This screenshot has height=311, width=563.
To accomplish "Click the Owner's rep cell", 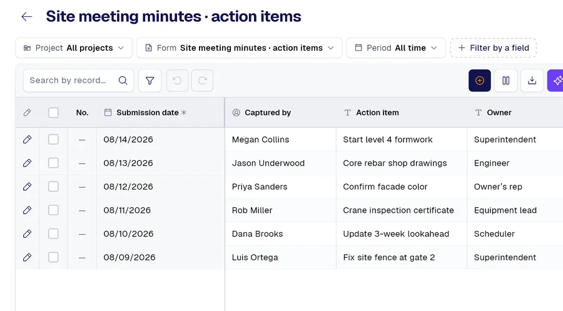I will (515, 186).
